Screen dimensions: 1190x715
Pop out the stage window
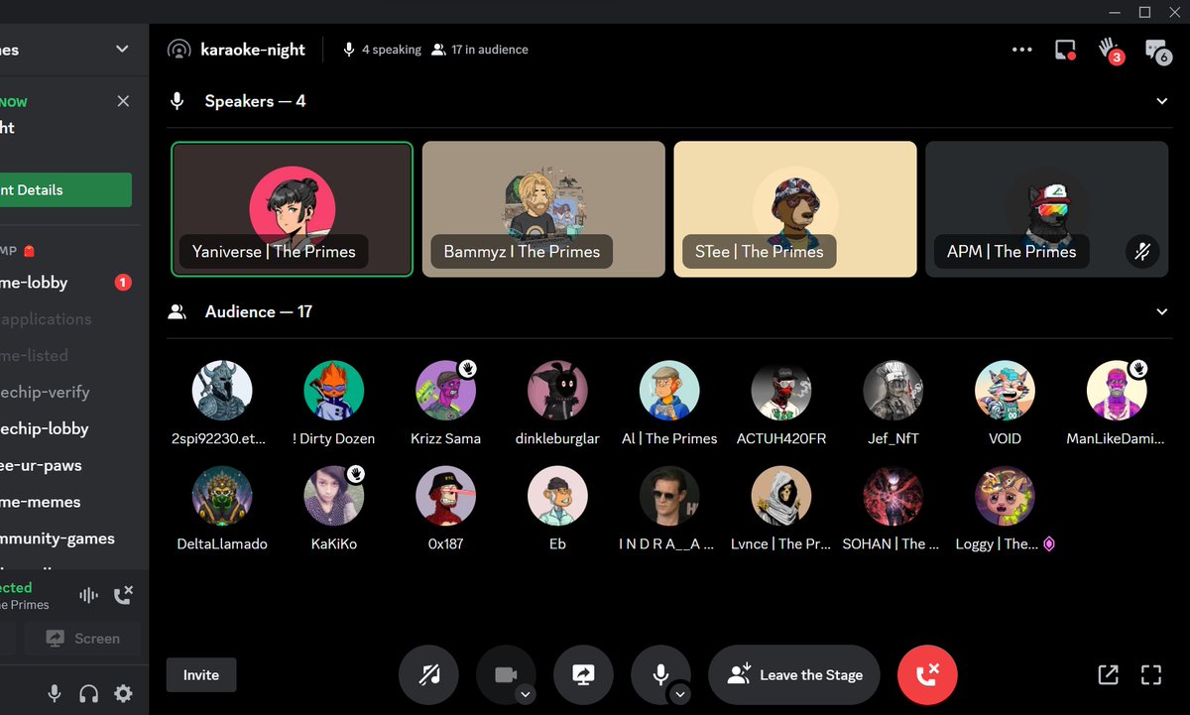pos(1109,674)
